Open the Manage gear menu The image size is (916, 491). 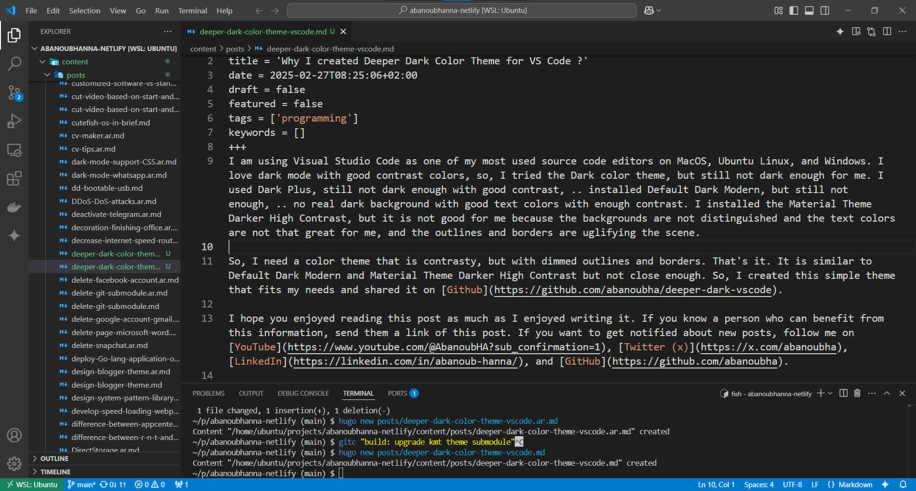[14, 463]
